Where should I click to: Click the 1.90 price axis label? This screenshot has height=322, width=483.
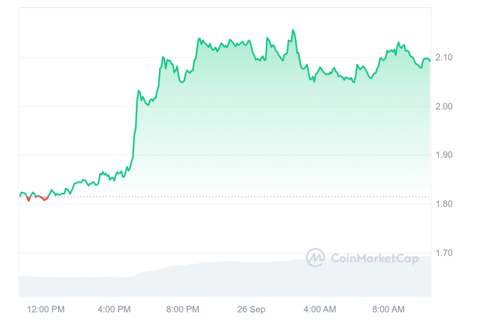click(x=444, y=155)
